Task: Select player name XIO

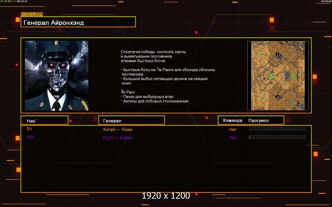Action: click(x=30, y=137)
